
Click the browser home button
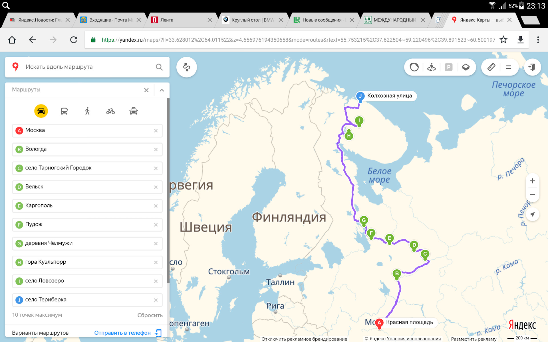(x=12, y=40)
